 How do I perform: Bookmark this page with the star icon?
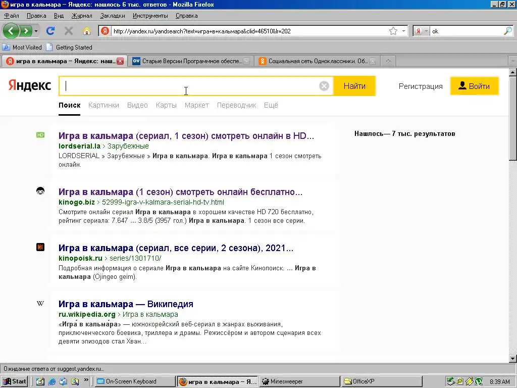pyautogui.click(x=393, y=31)
